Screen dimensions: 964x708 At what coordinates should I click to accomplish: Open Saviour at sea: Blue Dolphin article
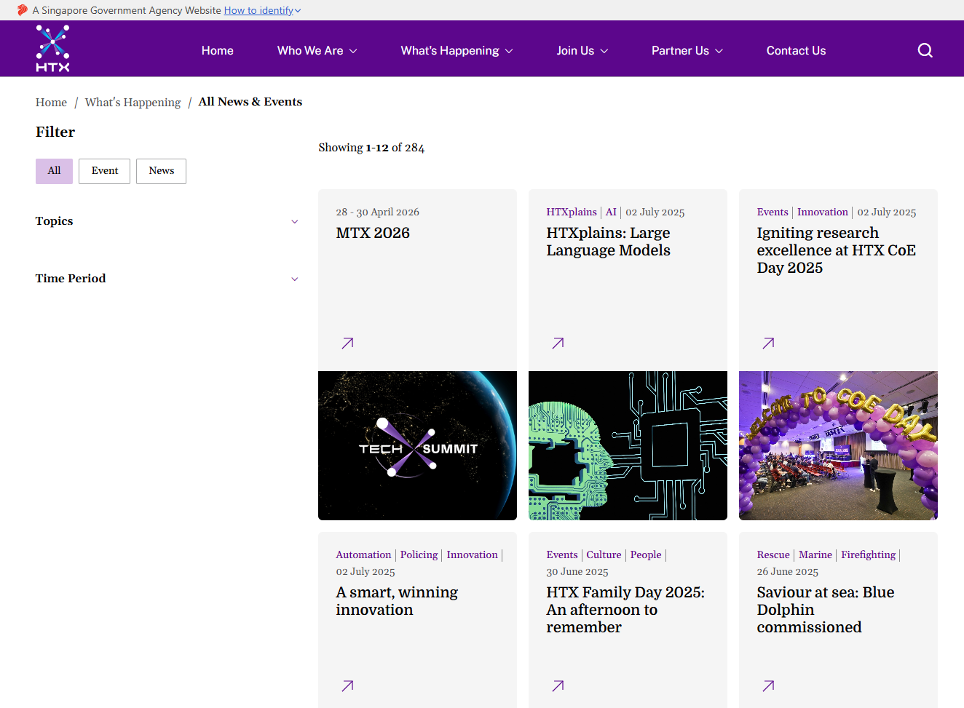[825, 610]
